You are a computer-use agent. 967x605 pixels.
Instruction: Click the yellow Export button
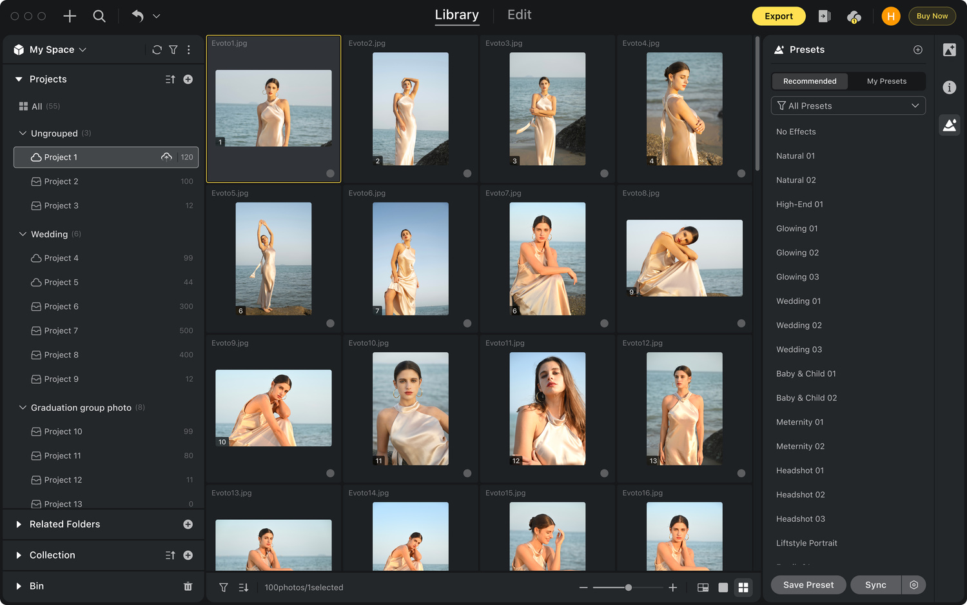click(x=778, y=16)
